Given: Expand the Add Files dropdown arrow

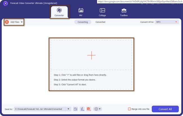Looking at the screenshot, I should (x=22, y=22).
